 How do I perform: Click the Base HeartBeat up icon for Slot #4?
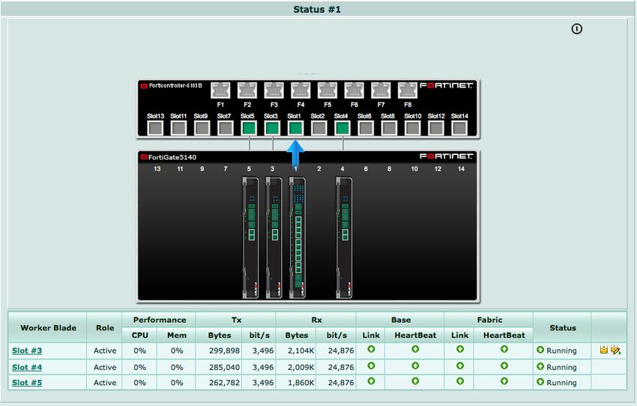pos(415,366)
